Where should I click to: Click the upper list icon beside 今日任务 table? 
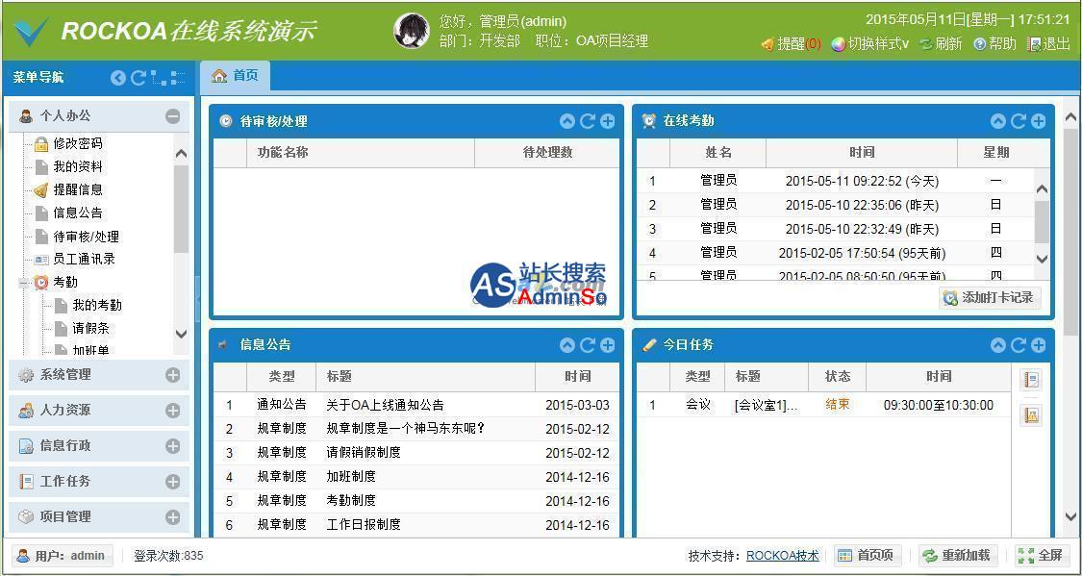click(1032, 380)
